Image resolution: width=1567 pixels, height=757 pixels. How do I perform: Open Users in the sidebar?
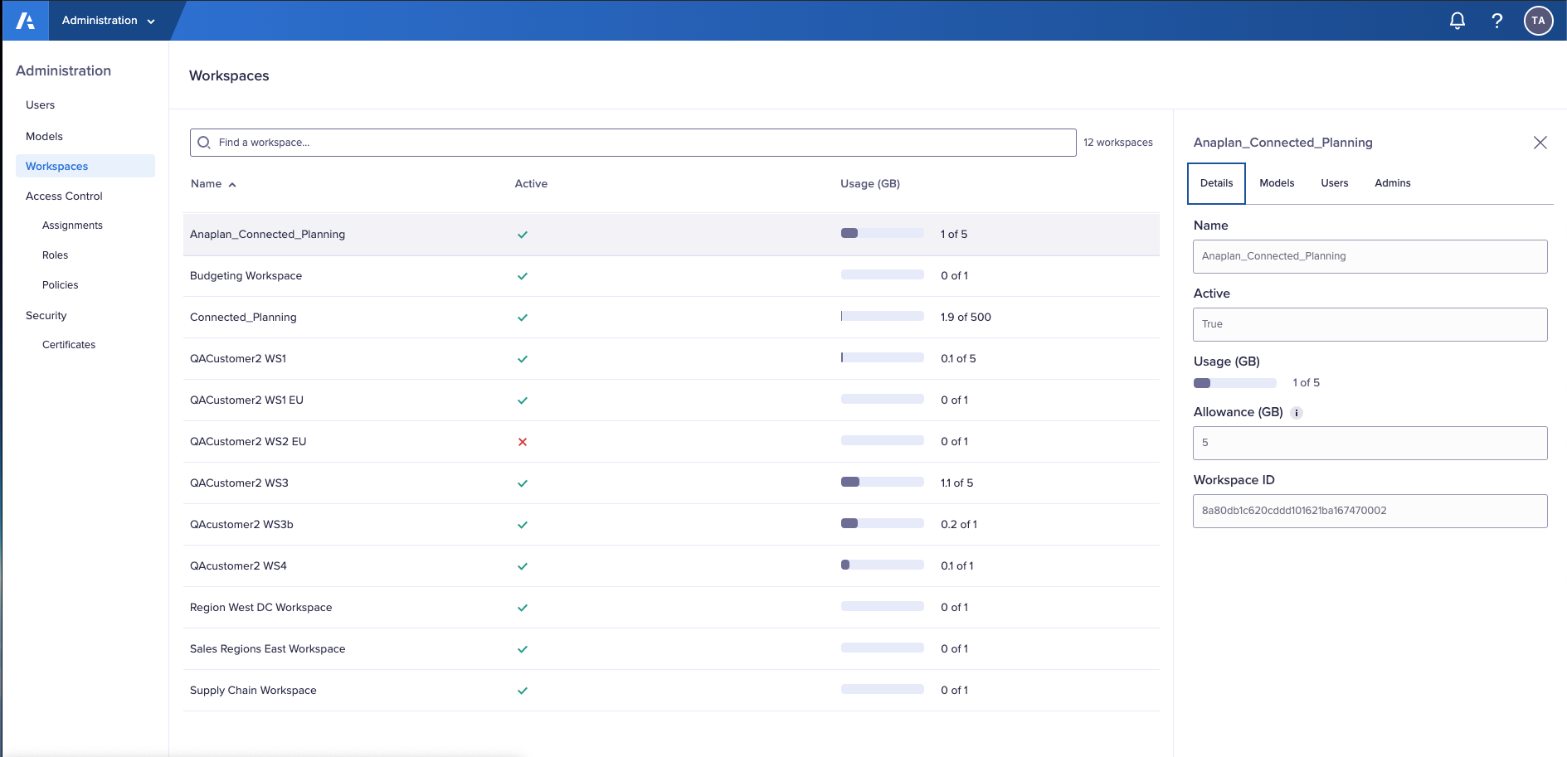point(40,105)
